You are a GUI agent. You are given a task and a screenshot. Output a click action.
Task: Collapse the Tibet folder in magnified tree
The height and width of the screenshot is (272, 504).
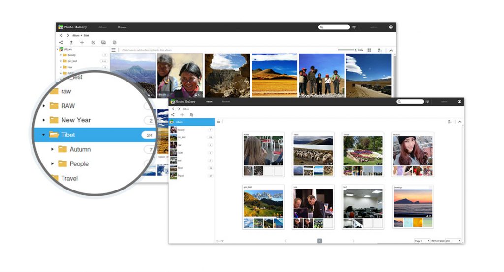pyautogui.click(x=44, y=135)
